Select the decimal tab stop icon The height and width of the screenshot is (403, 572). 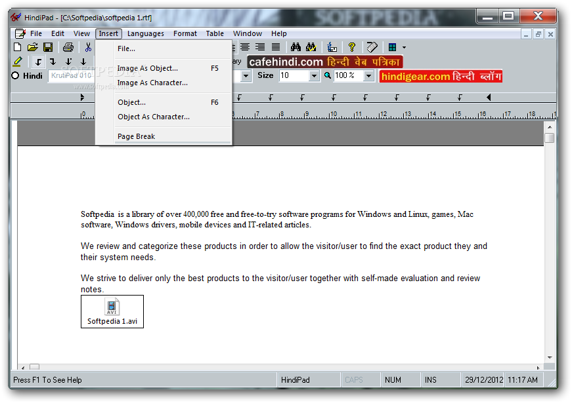pyautogui.click(x=68, y=62)
